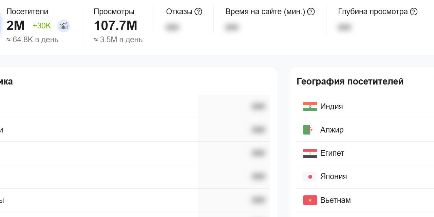Click the blurred Глубина просмотра value

[344, 27]
